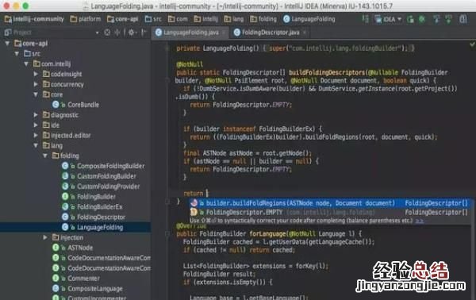Click the intellij-community breadcrumb
The width and height of the screenshot is (476, 300).
(x=34, y=19)
